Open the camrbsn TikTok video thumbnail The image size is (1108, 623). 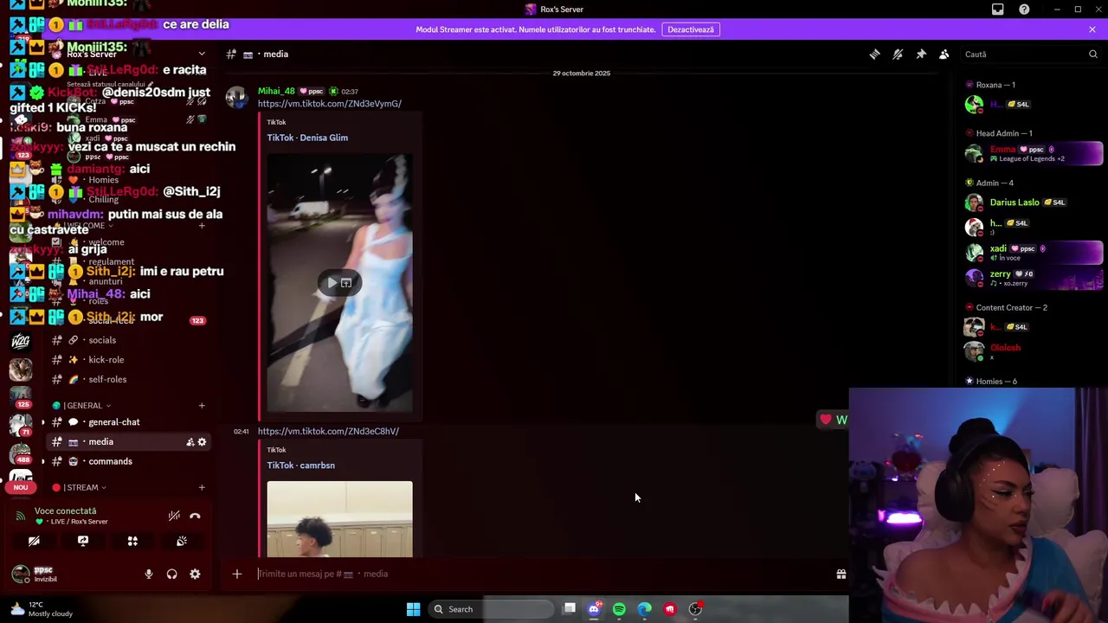point(339,519)
